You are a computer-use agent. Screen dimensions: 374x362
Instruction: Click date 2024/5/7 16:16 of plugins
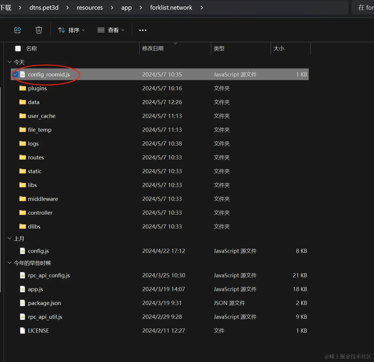162,88
